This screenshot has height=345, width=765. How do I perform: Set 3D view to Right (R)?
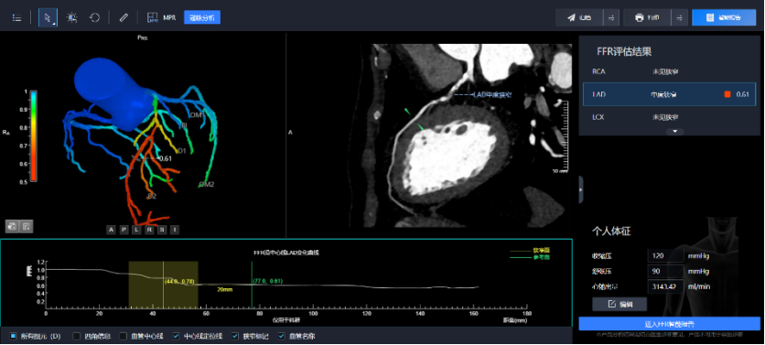pyautogui.click(x=149, y=230)
